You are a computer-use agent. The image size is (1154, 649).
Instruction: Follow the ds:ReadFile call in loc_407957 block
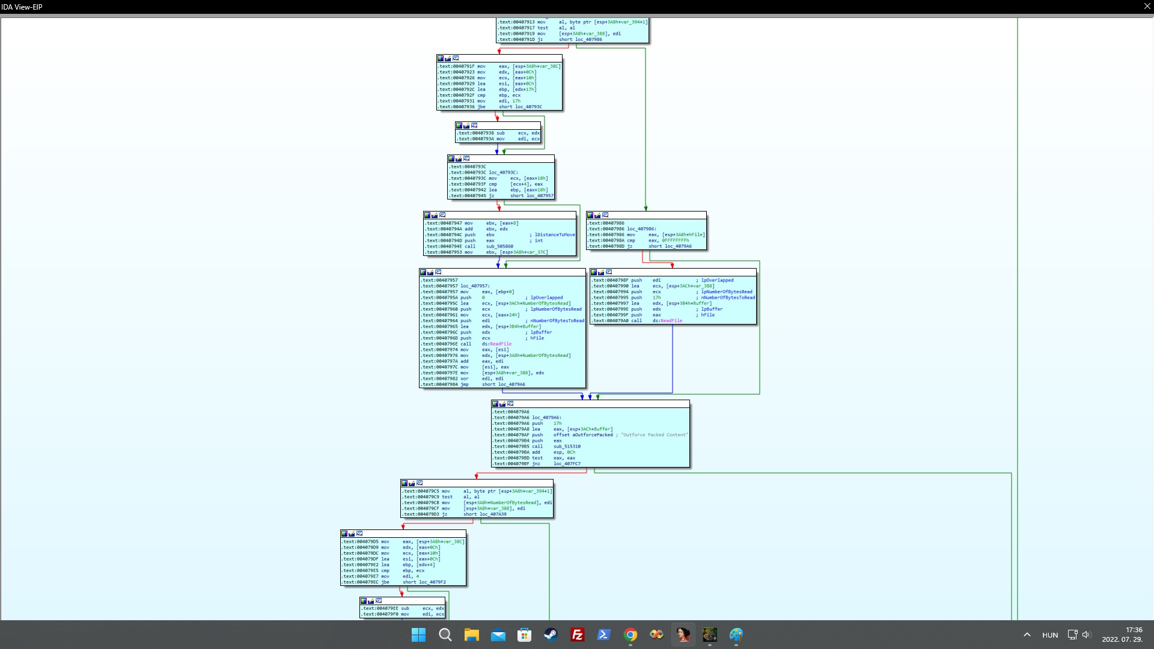coord(500,344)
